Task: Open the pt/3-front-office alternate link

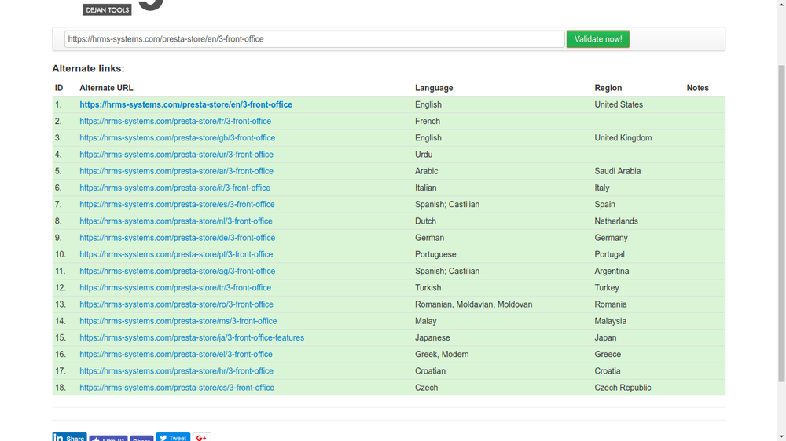Action: tap(176, 254)
